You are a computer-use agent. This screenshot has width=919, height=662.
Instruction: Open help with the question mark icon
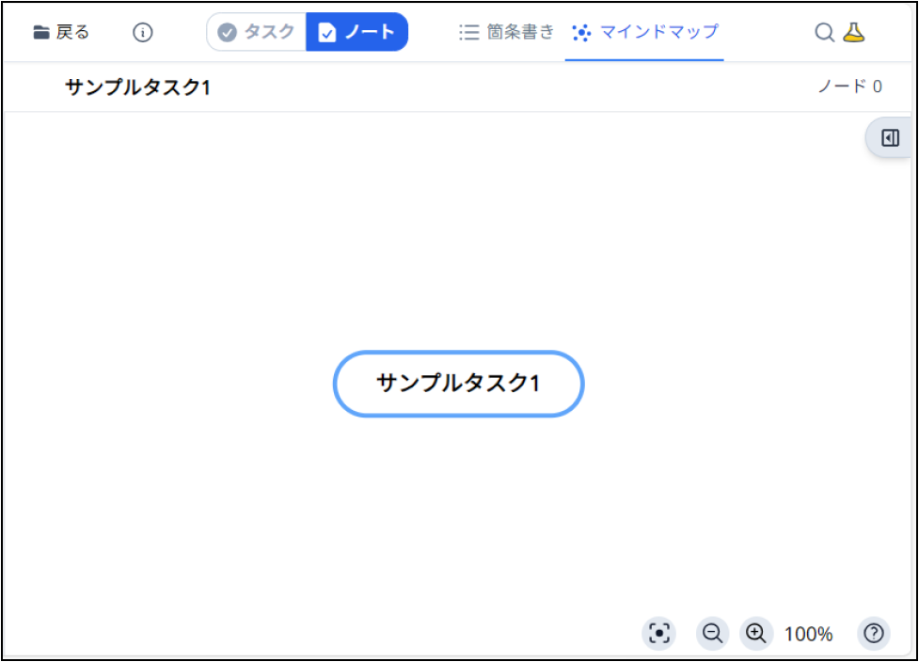pyautogui.click(x=874, y=633)
